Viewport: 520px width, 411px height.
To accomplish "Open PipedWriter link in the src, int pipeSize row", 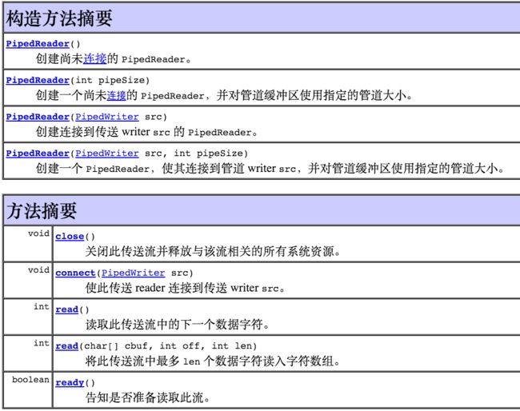I will (106, 154).
